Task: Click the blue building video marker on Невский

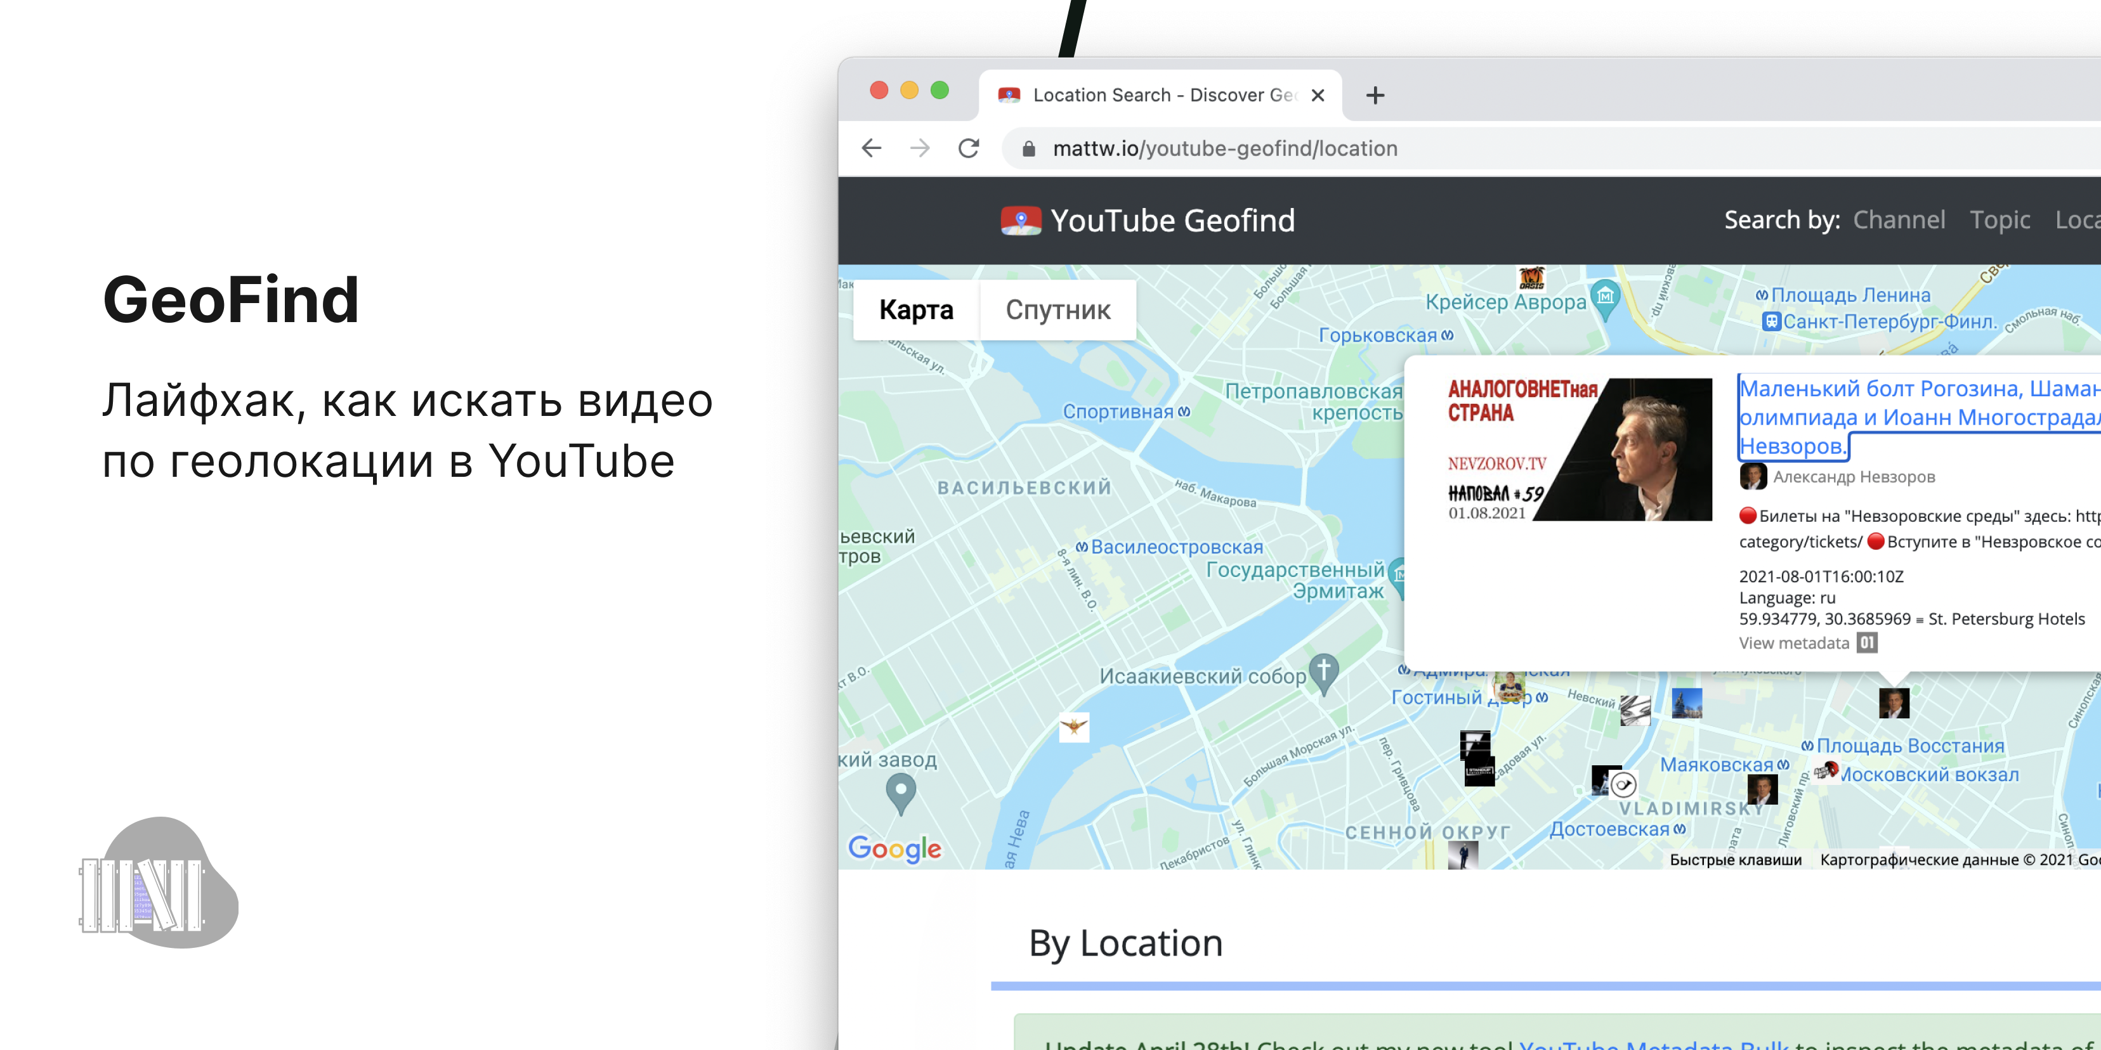Action: pos(1687,703)
